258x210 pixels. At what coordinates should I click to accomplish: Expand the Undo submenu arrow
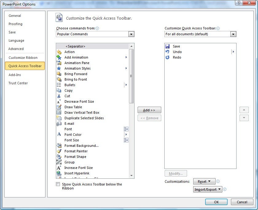233,52
